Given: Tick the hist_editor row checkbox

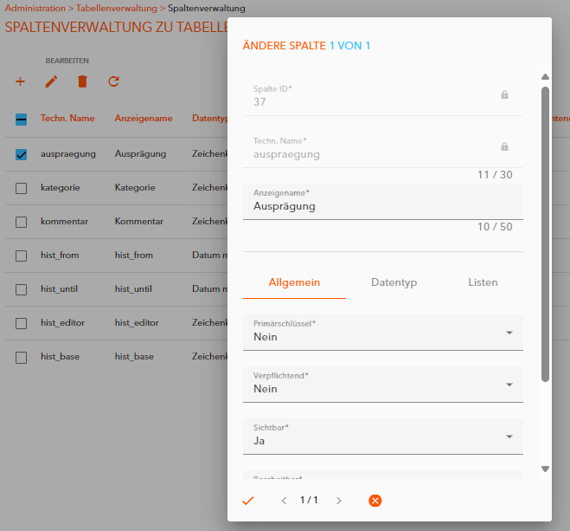Looking at the screenshot, I should [22, 323].
